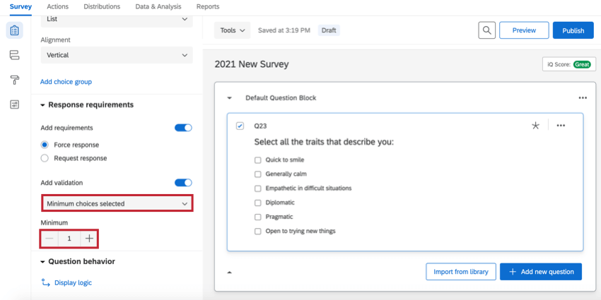Open the Minimum choices selected dropdown
This screenshot has height=300, width=601.
pyautogui.click(x=117, y=203)
